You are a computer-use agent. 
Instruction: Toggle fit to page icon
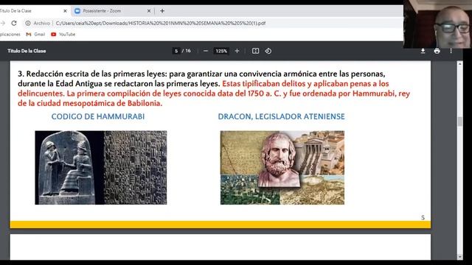point(255,51)
